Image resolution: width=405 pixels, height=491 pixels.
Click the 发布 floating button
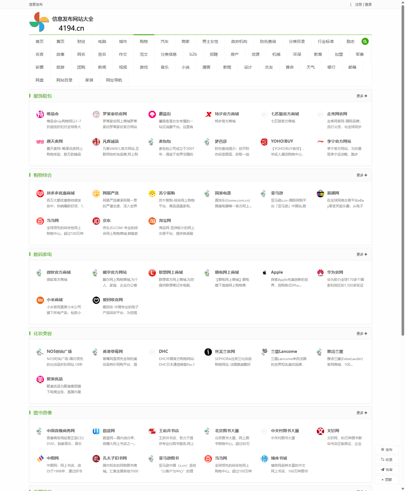[x=387, y=450]
